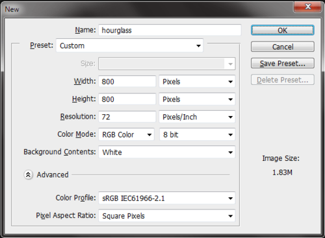
Task: Open the Color Profile sRGB dropdown
Action: coord(167,198)
